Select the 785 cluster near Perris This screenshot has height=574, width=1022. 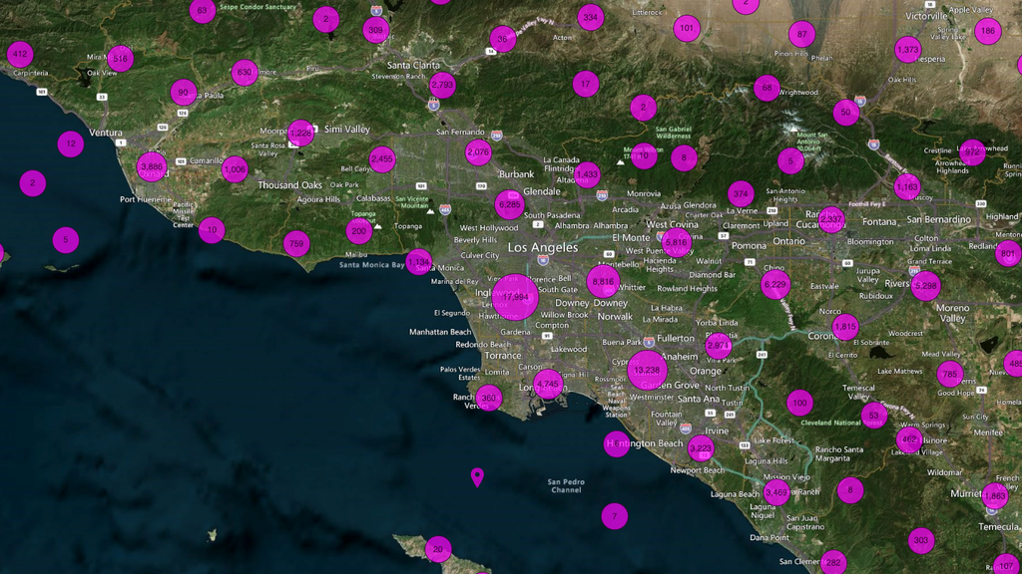click(950, 375)
